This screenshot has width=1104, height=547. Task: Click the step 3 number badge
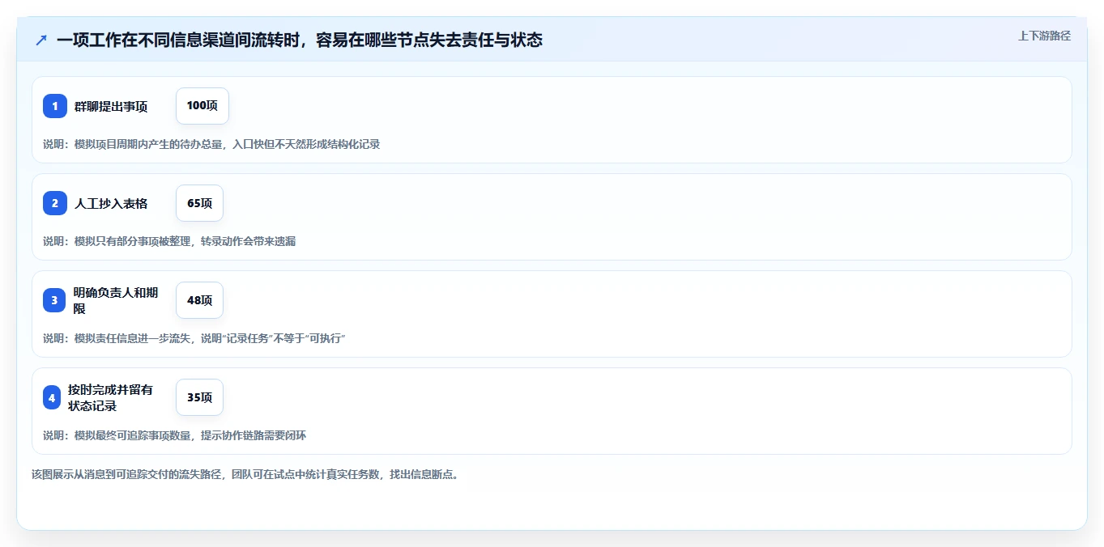click(x=55, y=300)
